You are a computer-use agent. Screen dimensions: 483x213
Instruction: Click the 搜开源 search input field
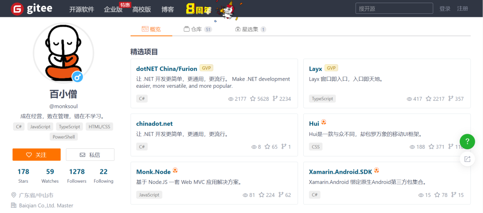pos(394,8)
